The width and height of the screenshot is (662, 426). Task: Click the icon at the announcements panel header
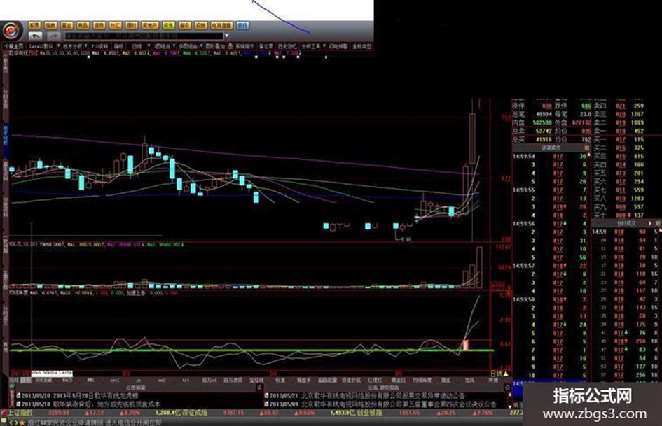[x=506, y=388]
